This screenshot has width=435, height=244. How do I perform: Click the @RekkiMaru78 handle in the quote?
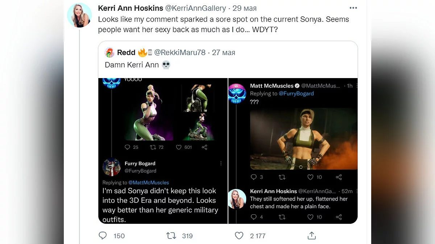pyautogui.click(x=180, y=52)
